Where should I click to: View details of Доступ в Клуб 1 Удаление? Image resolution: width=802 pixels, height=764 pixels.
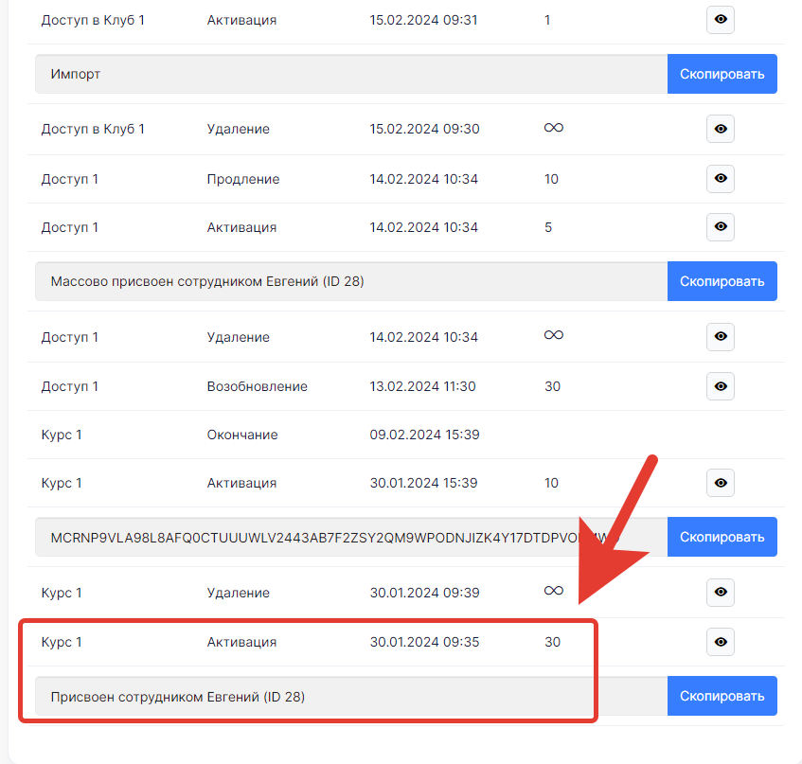(721, 129)
